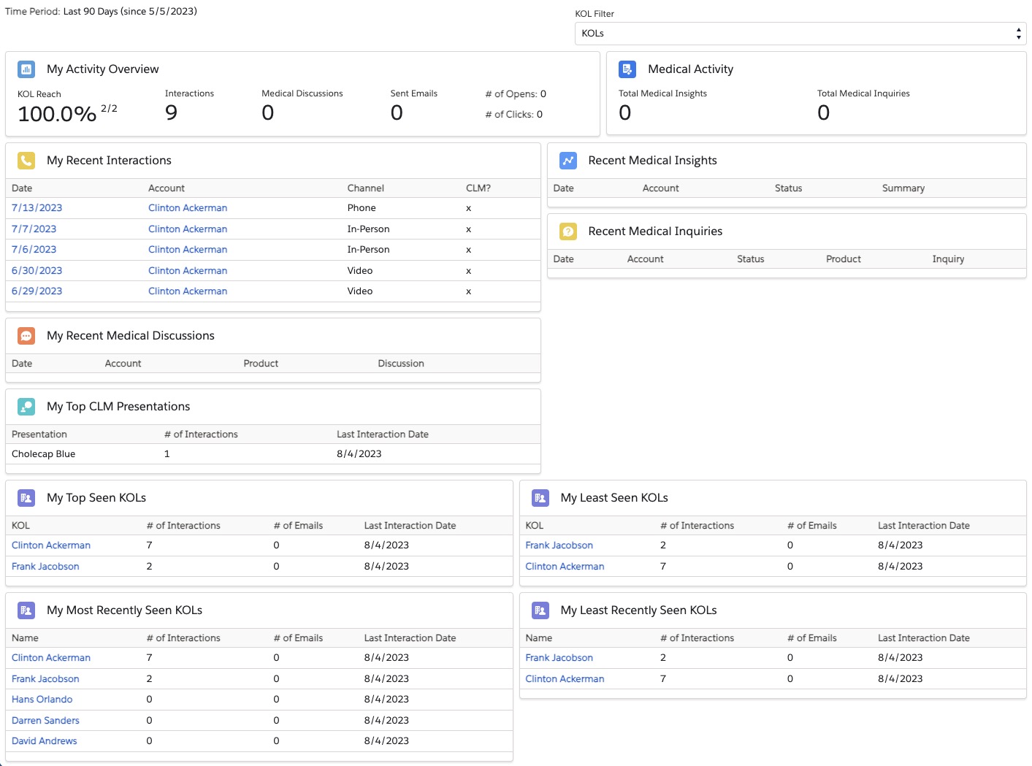1032x766 pixels.
Task: Click the My Activity Overview chart icon
Action: click(x=26, y=69)
